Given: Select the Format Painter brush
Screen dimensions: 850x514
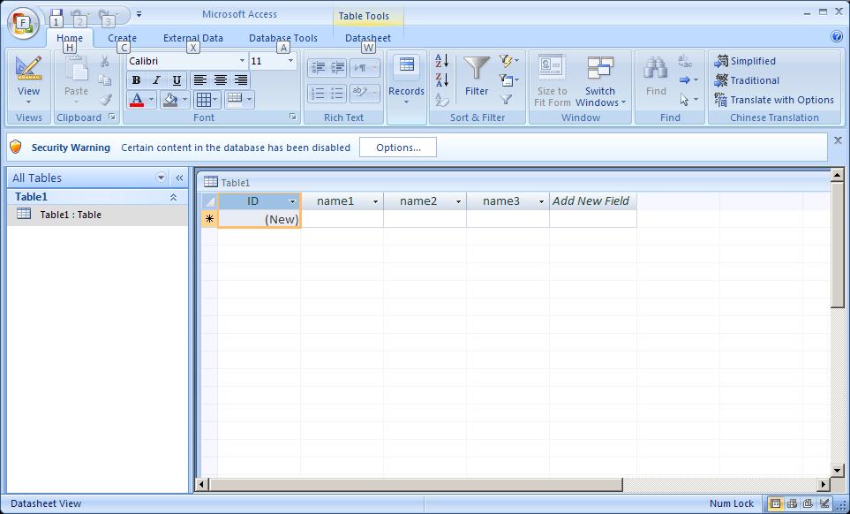Looking at the screenshot, I should click(x=105, y=99).
